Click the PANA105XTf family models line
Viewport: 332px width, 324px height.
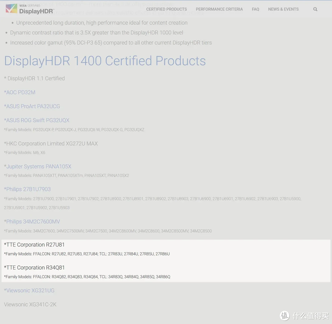tap(66, 175)
